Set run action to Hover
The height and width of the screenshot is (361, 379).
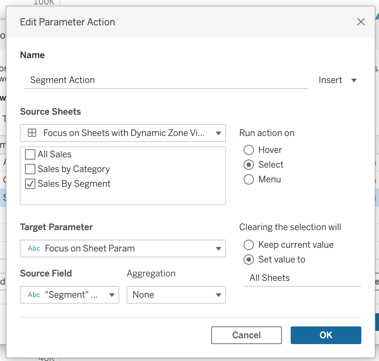click(x=249, y=150)
